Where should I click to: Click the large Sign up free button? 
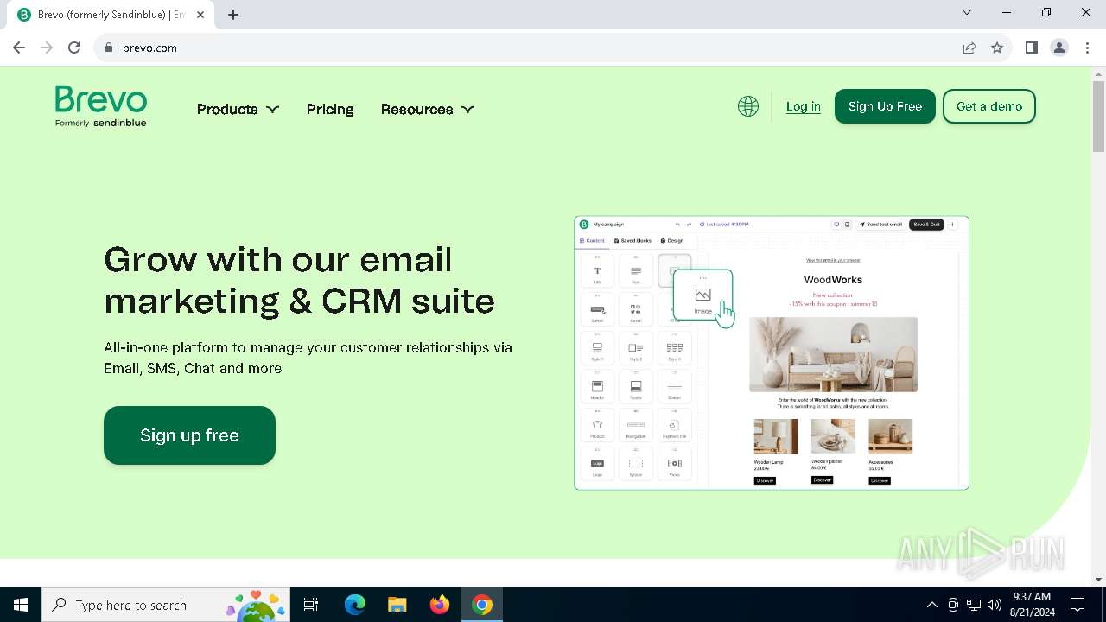pyautogui.click(x=189, y=435)
